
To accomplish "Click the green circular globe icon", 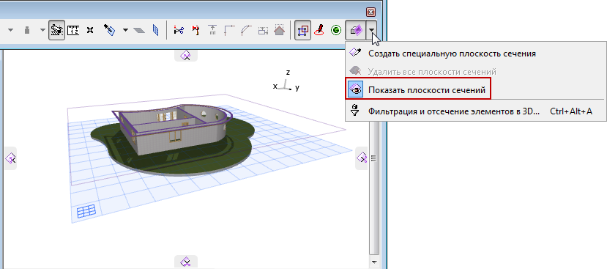I will (336, 30).
